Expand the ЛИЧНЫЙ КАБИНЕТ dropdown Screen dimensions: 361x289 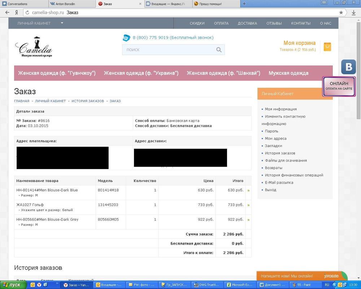62,23
